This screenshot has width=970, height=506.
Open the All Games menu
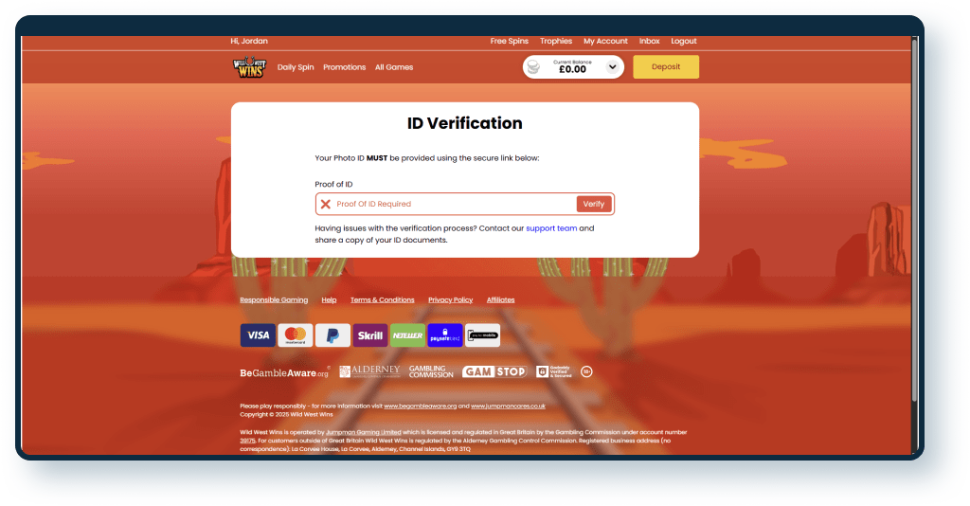coord(394,67)
